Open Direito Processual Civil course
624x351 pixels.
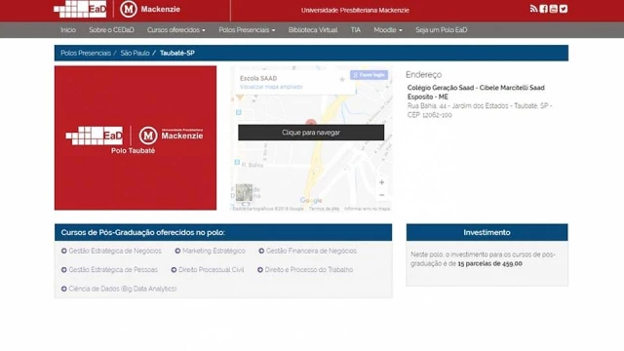coord(211,269)
